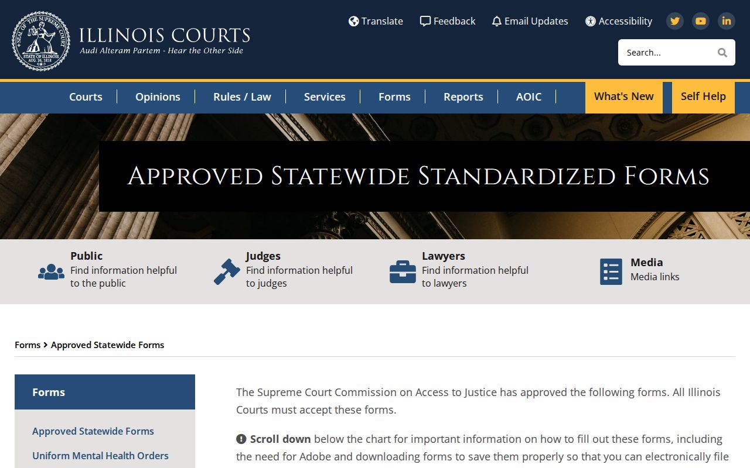Open the Courts menu
This screenshot has width=750, height=468.
pyautogui.click(x=86, y=97)
